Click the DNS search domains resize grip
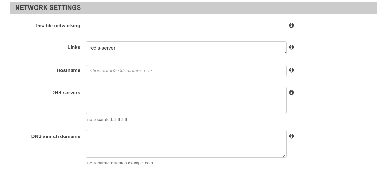This screenshot has width=384, height=172. click(285, 155)
